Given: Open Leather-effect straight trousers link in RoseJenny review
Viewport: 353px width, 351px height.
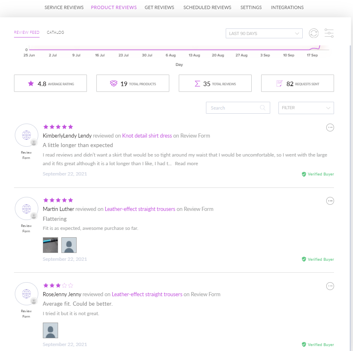Looking at the screenshot, I should 147,295.
